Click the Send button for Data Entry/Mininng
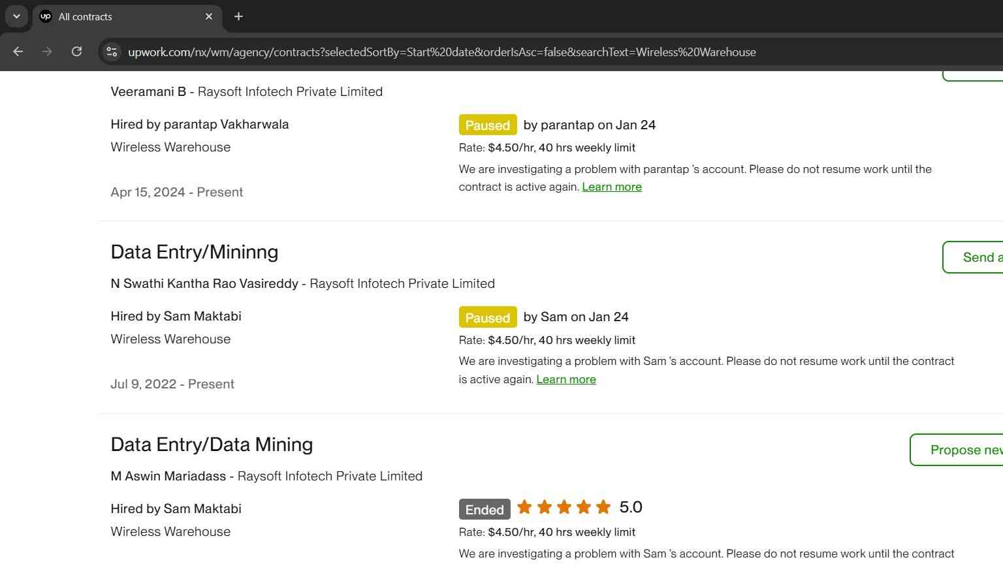Screen dimensions: 1003x564 [973, 257]
